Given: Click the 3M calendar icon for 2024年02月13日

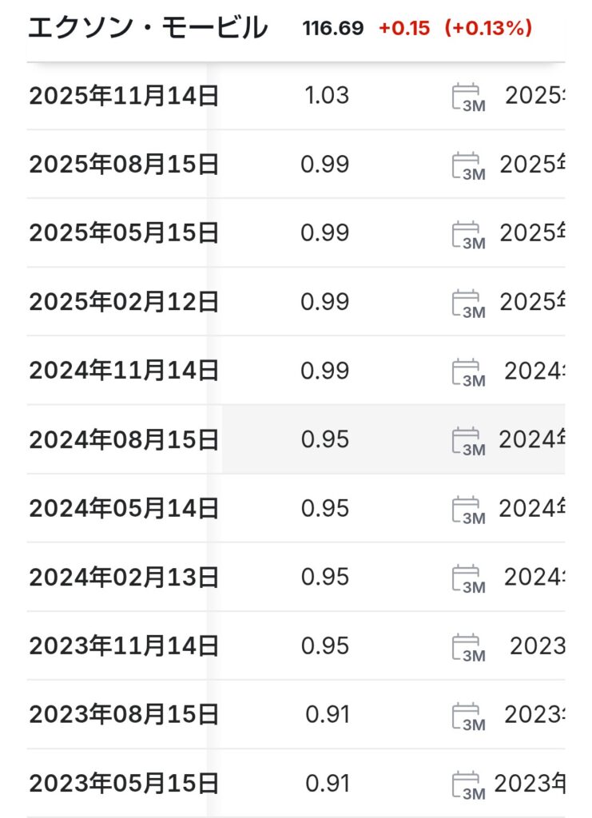Looking at the screenshot, I should click(468, 579).
